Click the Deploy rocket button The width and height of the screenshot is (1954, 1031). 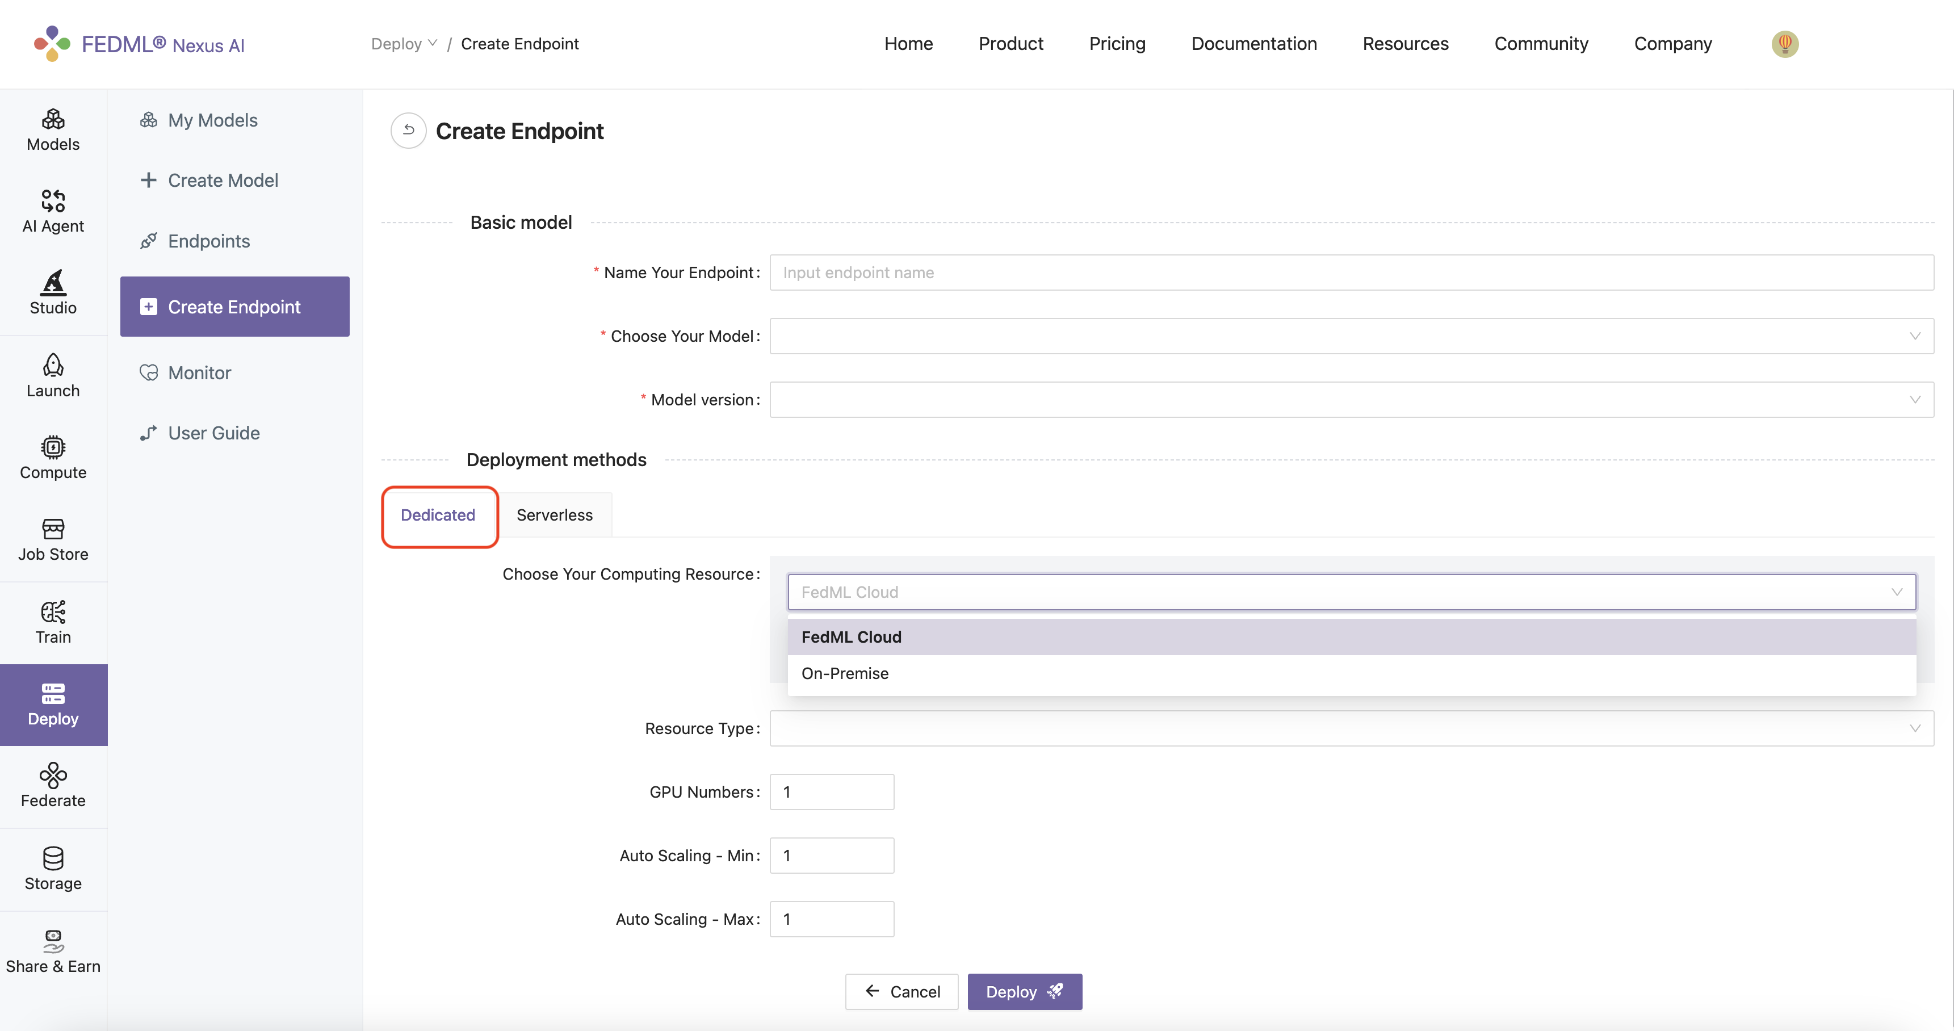click(1024, 992)
